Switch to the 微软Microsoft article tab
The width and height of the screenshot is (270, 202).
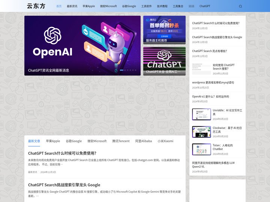coord(97,141)
